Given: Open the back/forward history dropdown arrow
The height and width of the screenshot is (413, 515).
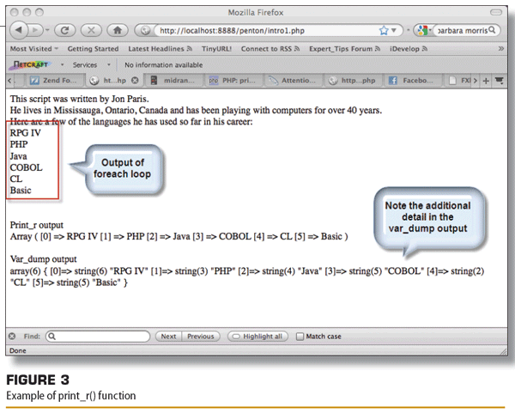Looking at the screenshot, I should (47, 31).
